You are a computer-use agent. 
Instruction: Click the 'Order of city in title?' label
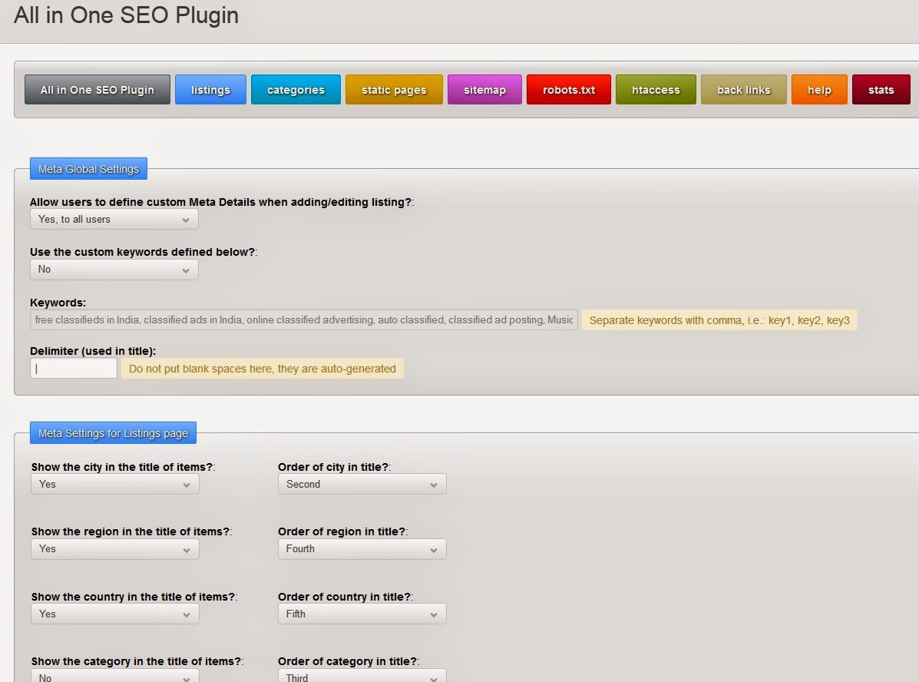tap(334, 468)
